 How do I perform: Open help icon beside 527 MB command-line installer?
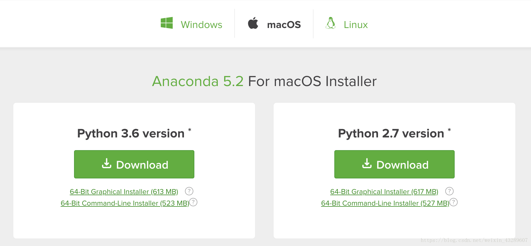(453, 202)
